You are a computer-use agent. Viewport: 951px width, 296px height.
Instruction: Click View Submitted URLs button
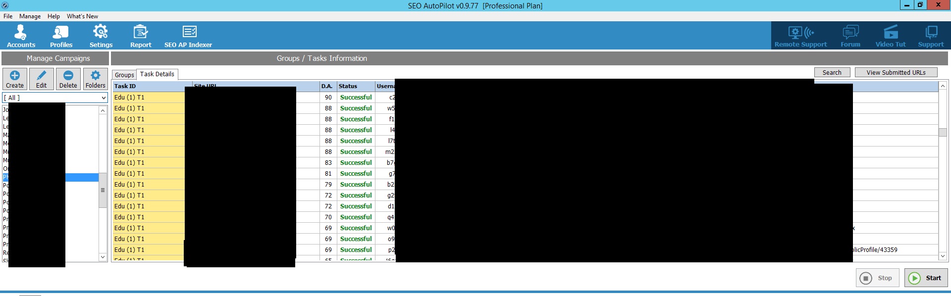tap(896, 72)
